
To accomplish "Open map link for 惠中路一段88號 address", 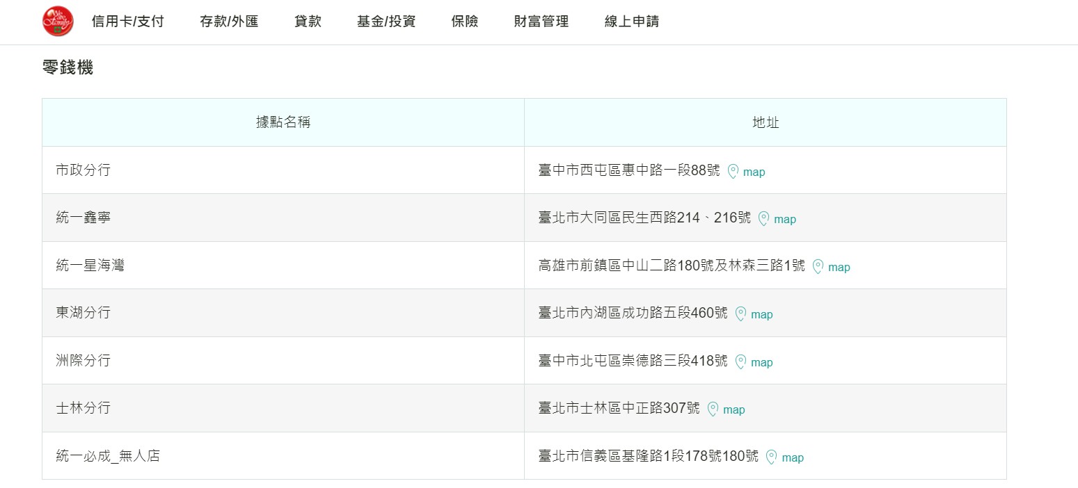I will [x=754, y=172].
